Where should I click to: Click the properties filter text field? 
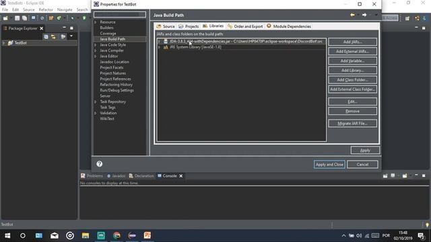click(120, 14)
